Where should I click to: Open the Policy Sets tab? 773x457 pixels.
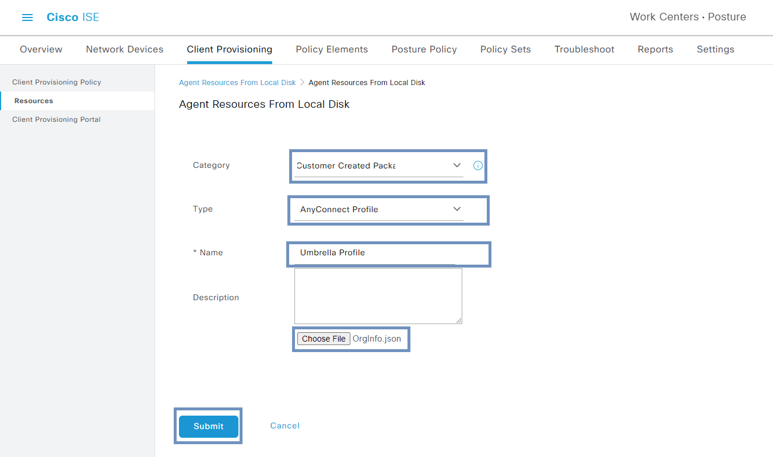pyautogui.click(x=505, y=50)
